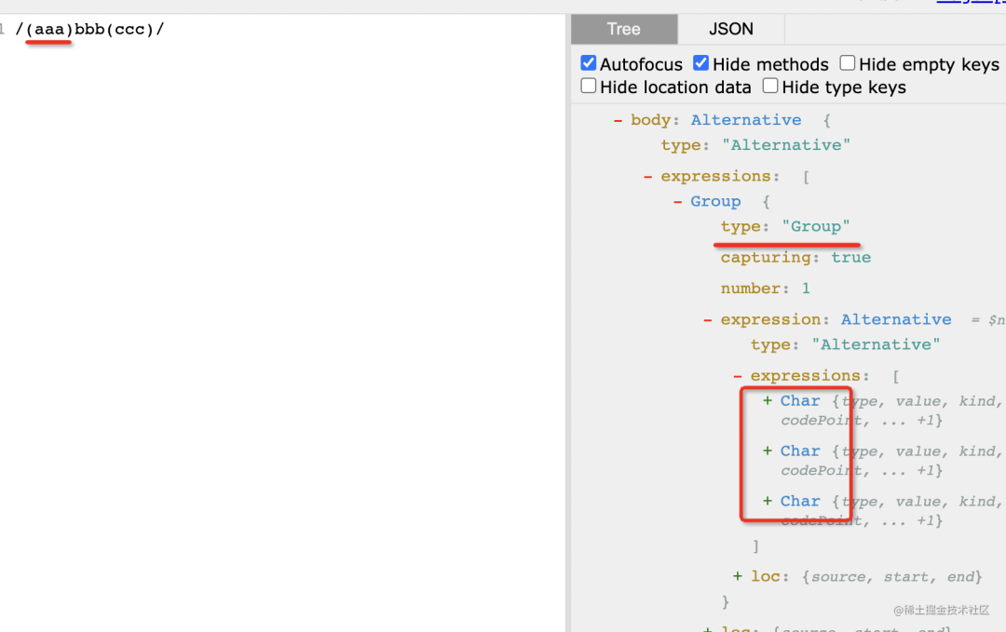Uncheck the Hide methods checkbox

click(x=700, y=62)
